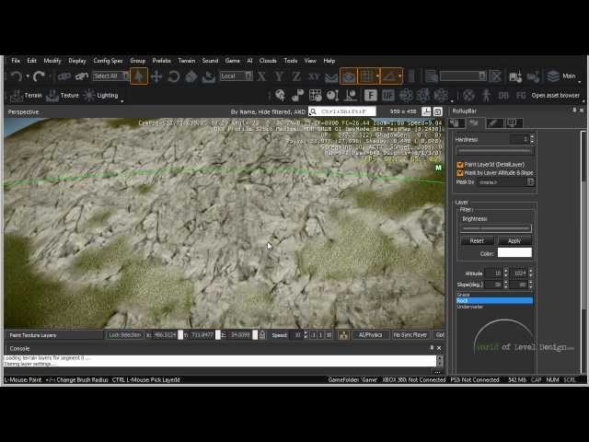
Task: Lock movement to the X axis
Action: pos(261,76)
